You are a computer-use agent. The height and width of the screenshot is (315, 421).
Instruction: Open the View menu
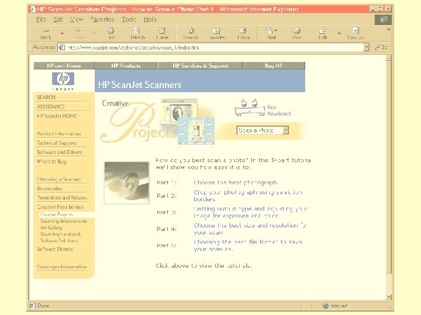coord(76,20)
